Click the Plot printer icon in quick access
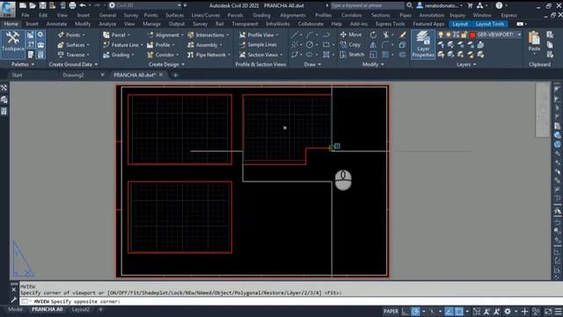Image resolution: width=563 pixels, height=317 pixels. click(72, 5)
